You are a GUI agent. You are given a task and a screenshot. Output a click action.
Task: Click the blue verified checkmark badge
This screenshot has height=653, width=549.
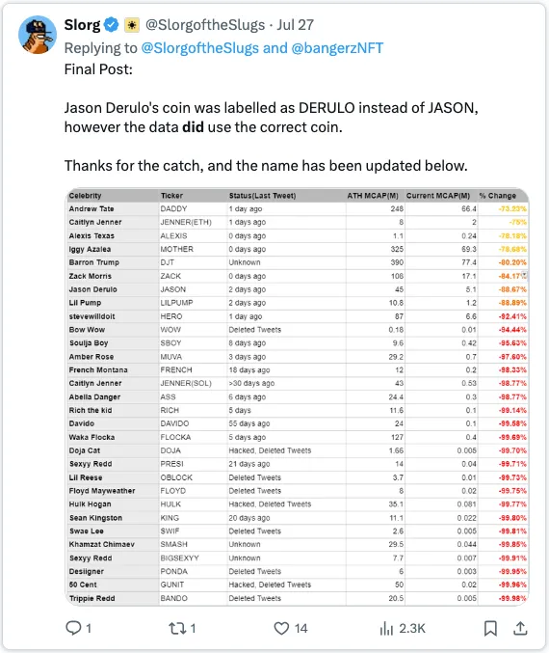111,25
